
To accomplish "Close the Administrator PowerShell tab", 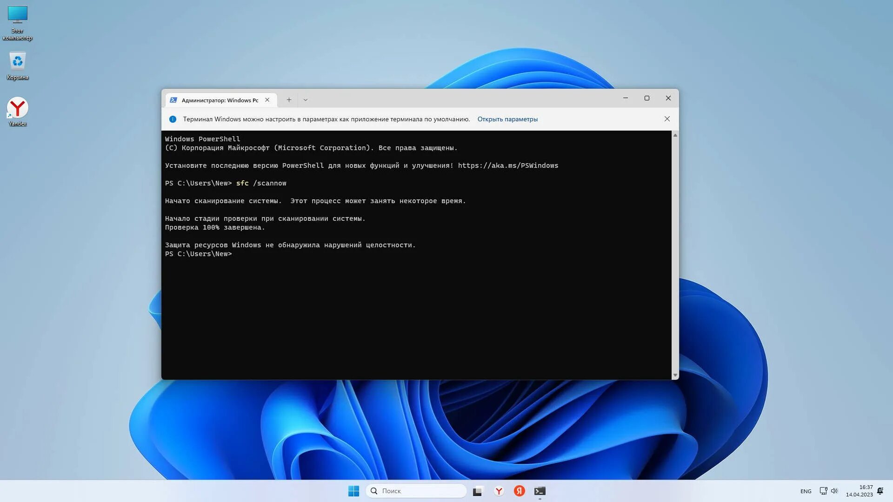I will coord(267,100).
